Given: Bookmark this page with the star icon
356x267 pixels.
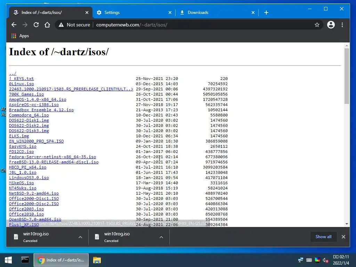Looking at the screenshot, I should [x=317, y=25].
